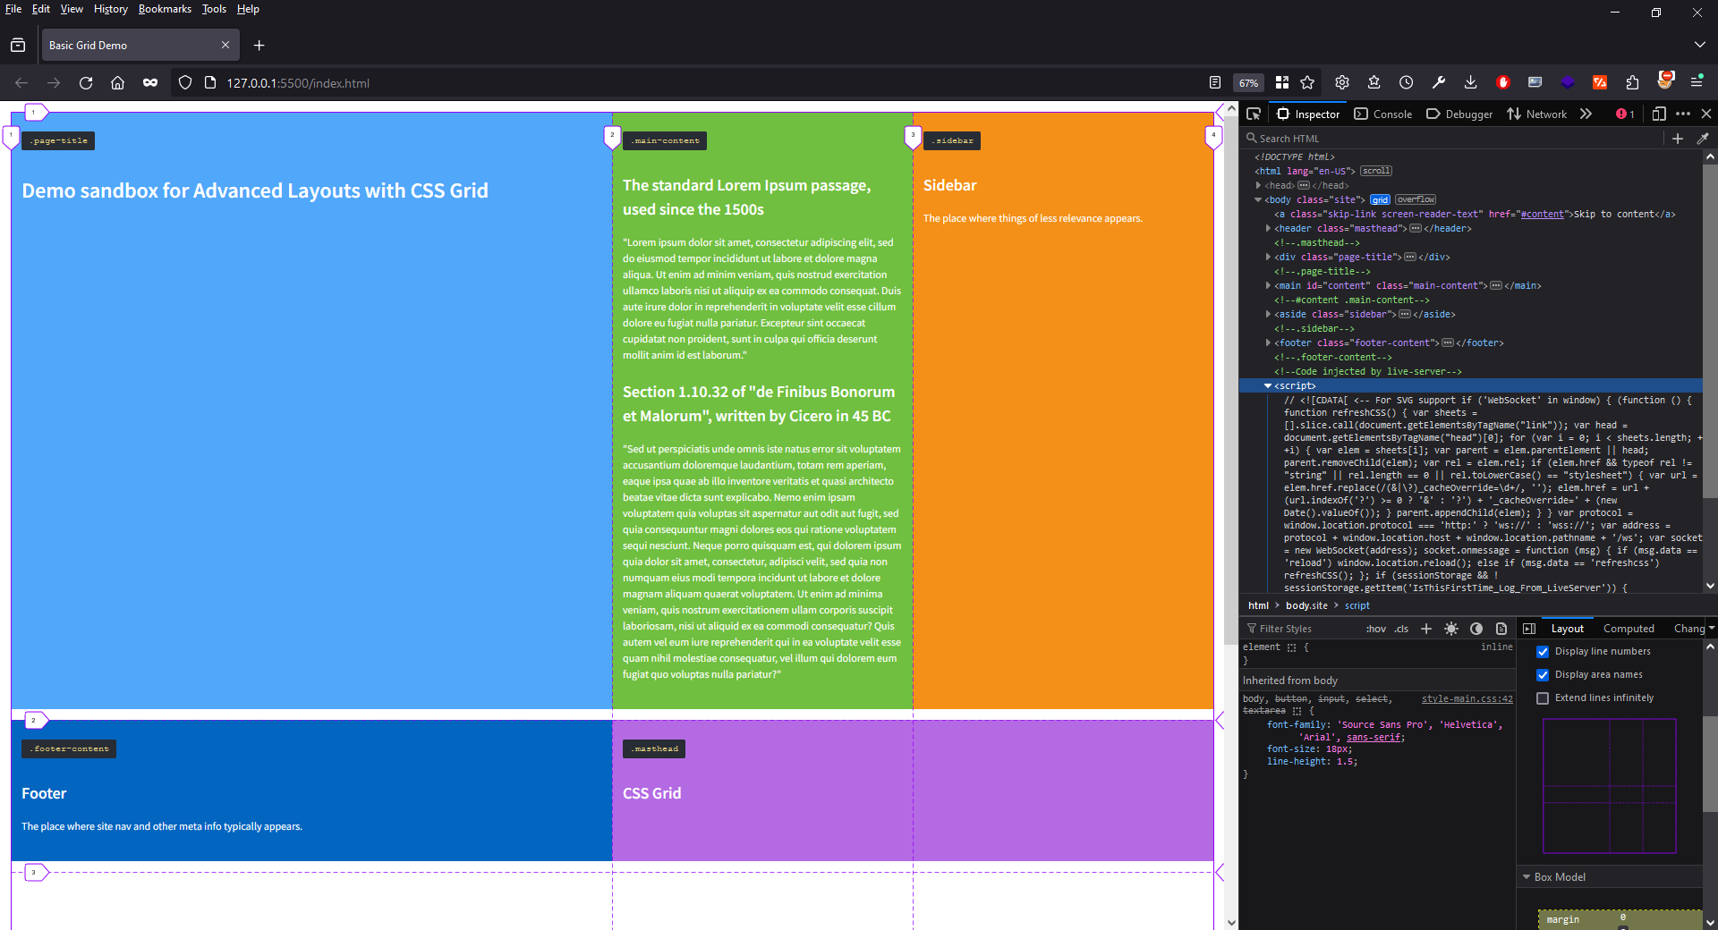Expand the div page-title node
The height and width of the screenshot is (930, 1718).
tap(1269, 257)
